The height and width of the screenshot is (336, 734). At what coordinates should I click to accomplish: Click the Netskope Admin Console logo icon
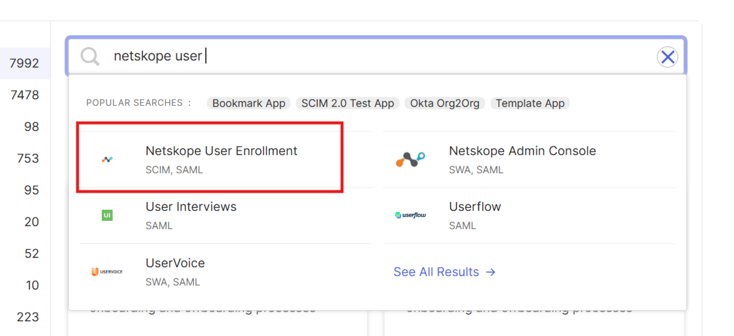point(410,159)
